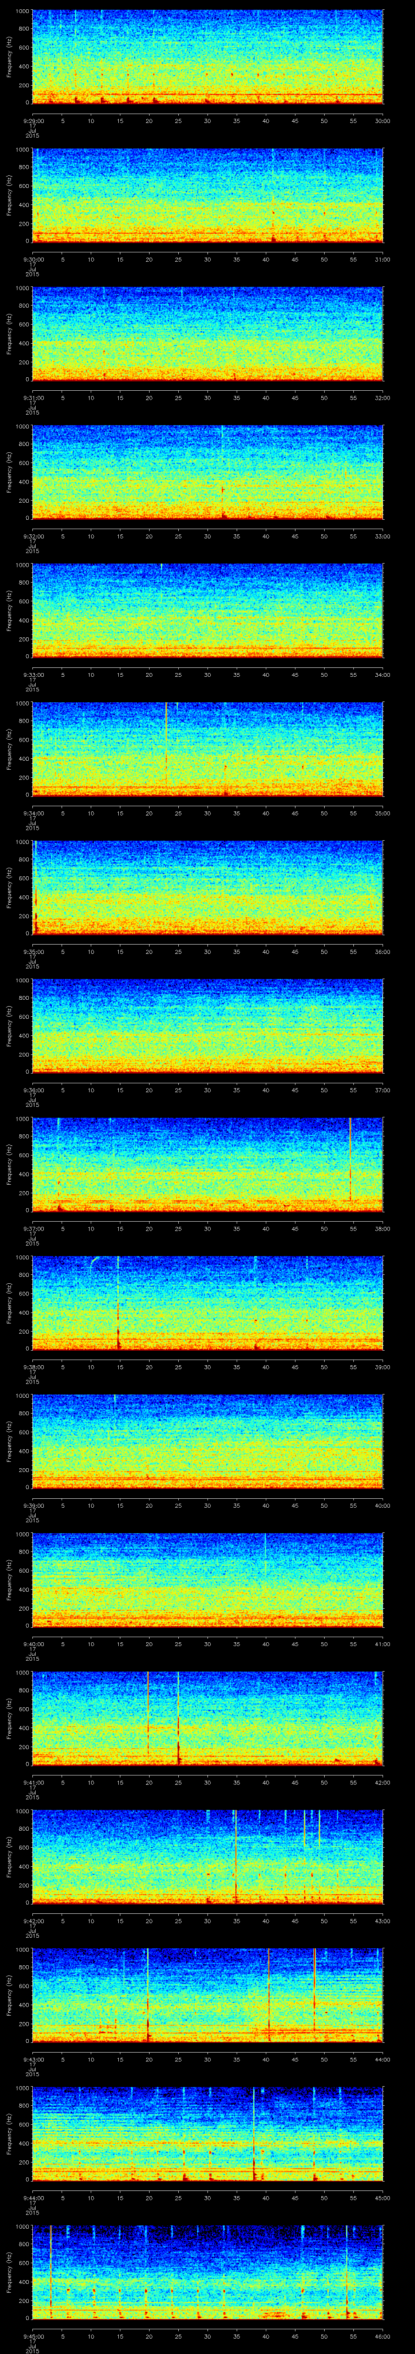The height and width of the screenshot is (2354, 415).
Task: Pick the spectrogram panel starting at 9:40:00
Action: tap(207, 1579)
